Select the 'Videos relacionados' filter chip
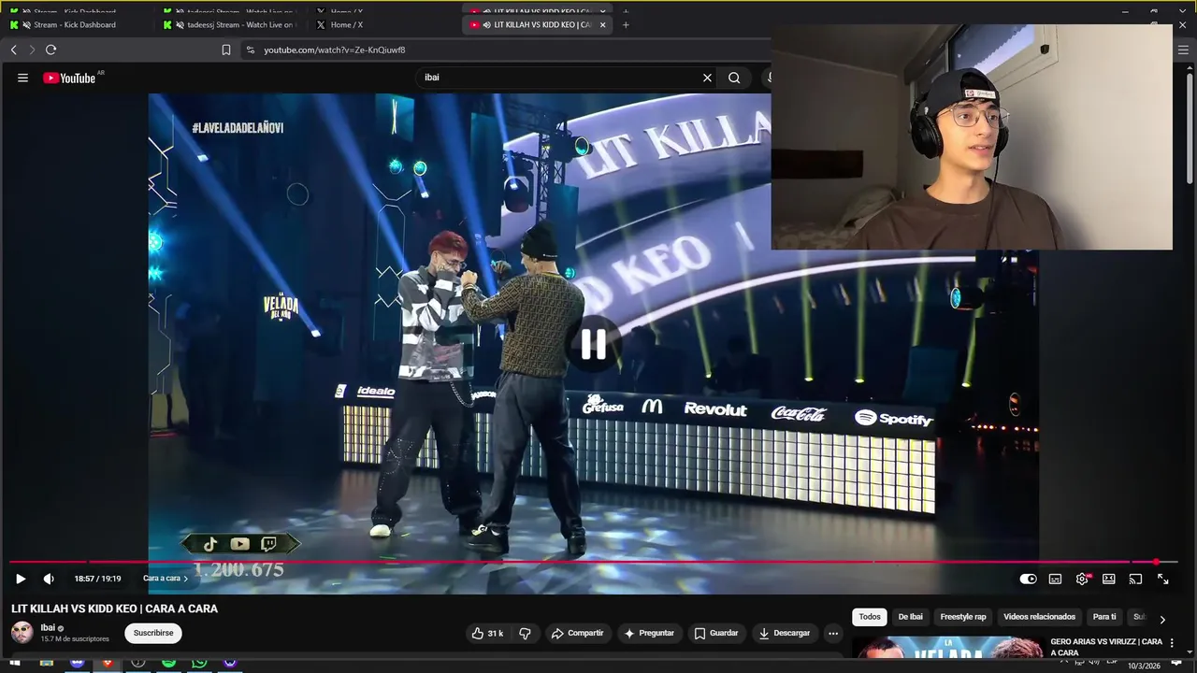Image resolution: width=1197 pixels, height=673 pixels. (1039, 617)
